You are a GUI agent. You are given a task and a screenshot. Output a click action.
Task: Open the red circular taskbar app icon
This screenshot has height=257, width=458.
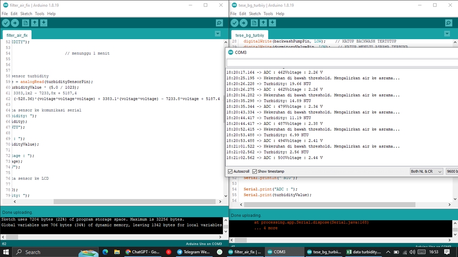[x=168, y=252]
